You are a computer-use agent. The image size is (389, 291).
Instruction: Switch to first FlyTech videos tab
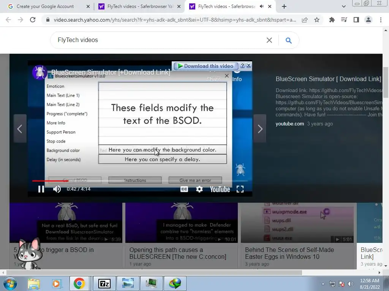pyautogui.click(x=140, y=6)
